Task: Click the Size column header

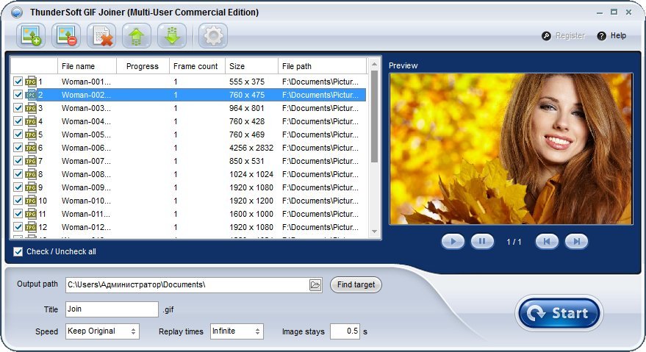Action: coord(251,66)
